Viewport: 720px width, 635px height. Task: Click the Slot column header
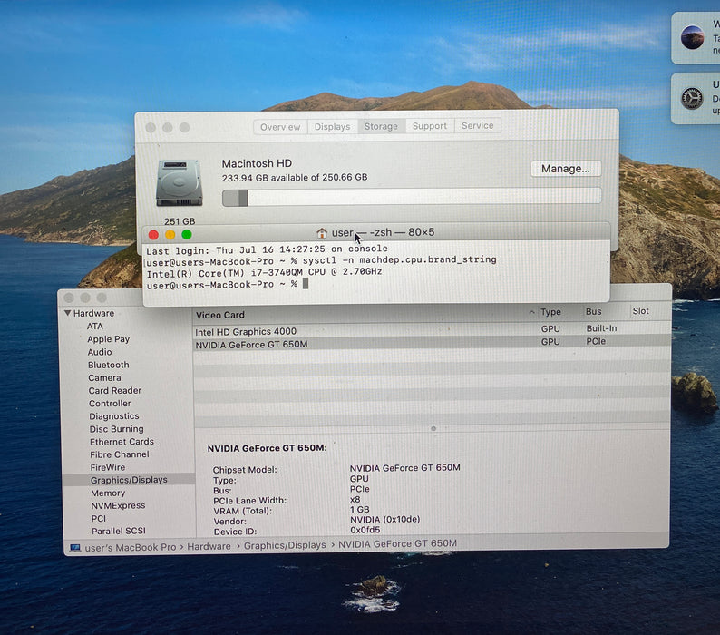coord(640,311)
